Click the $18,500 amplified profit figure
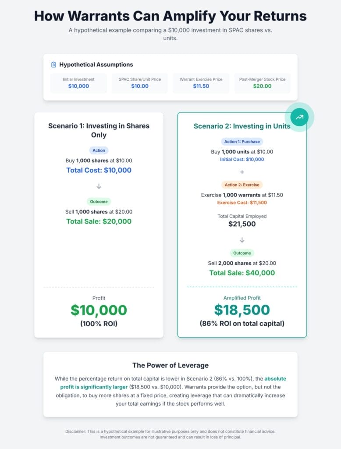 pyautogui.click(x=242, y=310)
